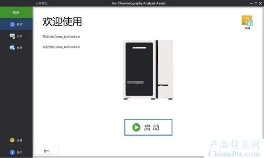Click the 排气 button at bottom left
Viewport: 264px width, 158px height.
(x=47, y=151)
